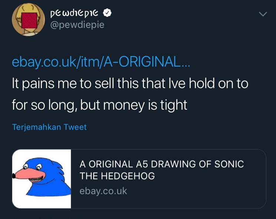Click Sonic's pink snout in the preview image
This screenshot has width=276, height=219.
[x=30, y=174]
